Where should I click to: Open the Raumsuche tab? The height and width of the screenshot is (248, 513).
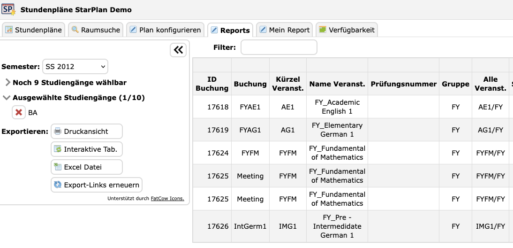coord(96,30)
